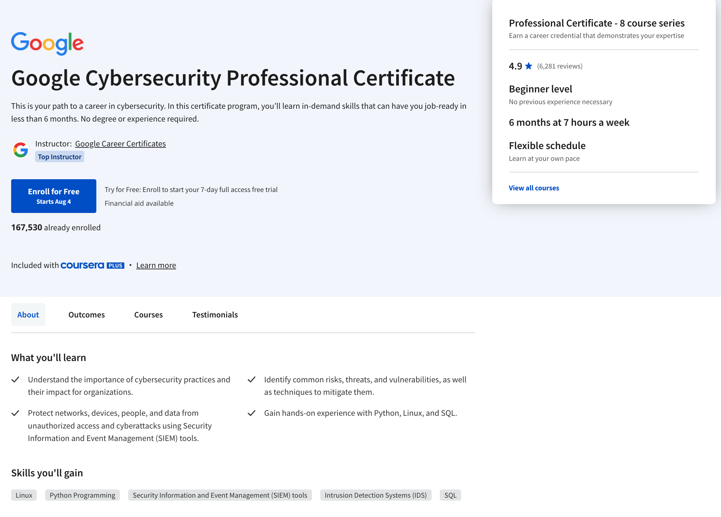The height and width of the screenshot is (517, 721).
Task: Click Enroll for Free button
Action: click(x=53, y=196)
